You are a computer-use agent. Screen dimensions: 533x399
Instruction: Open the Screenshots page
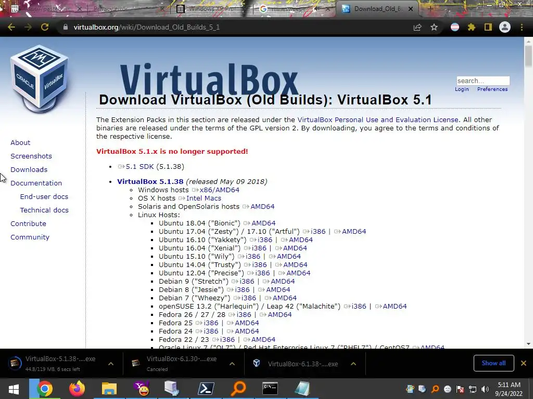[31, 156]
